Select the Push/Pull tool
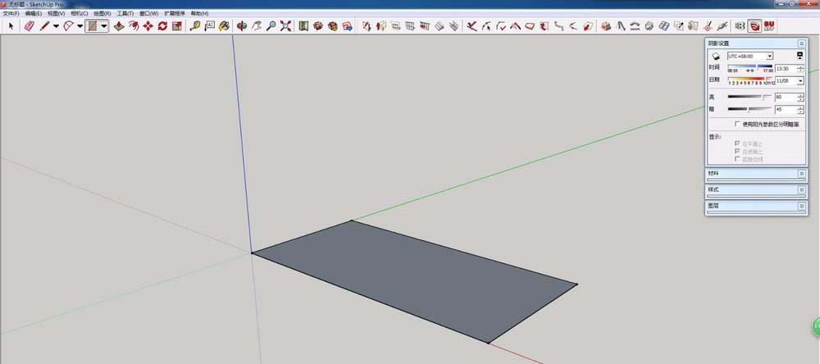820x364 pixels. coord(119,26)
